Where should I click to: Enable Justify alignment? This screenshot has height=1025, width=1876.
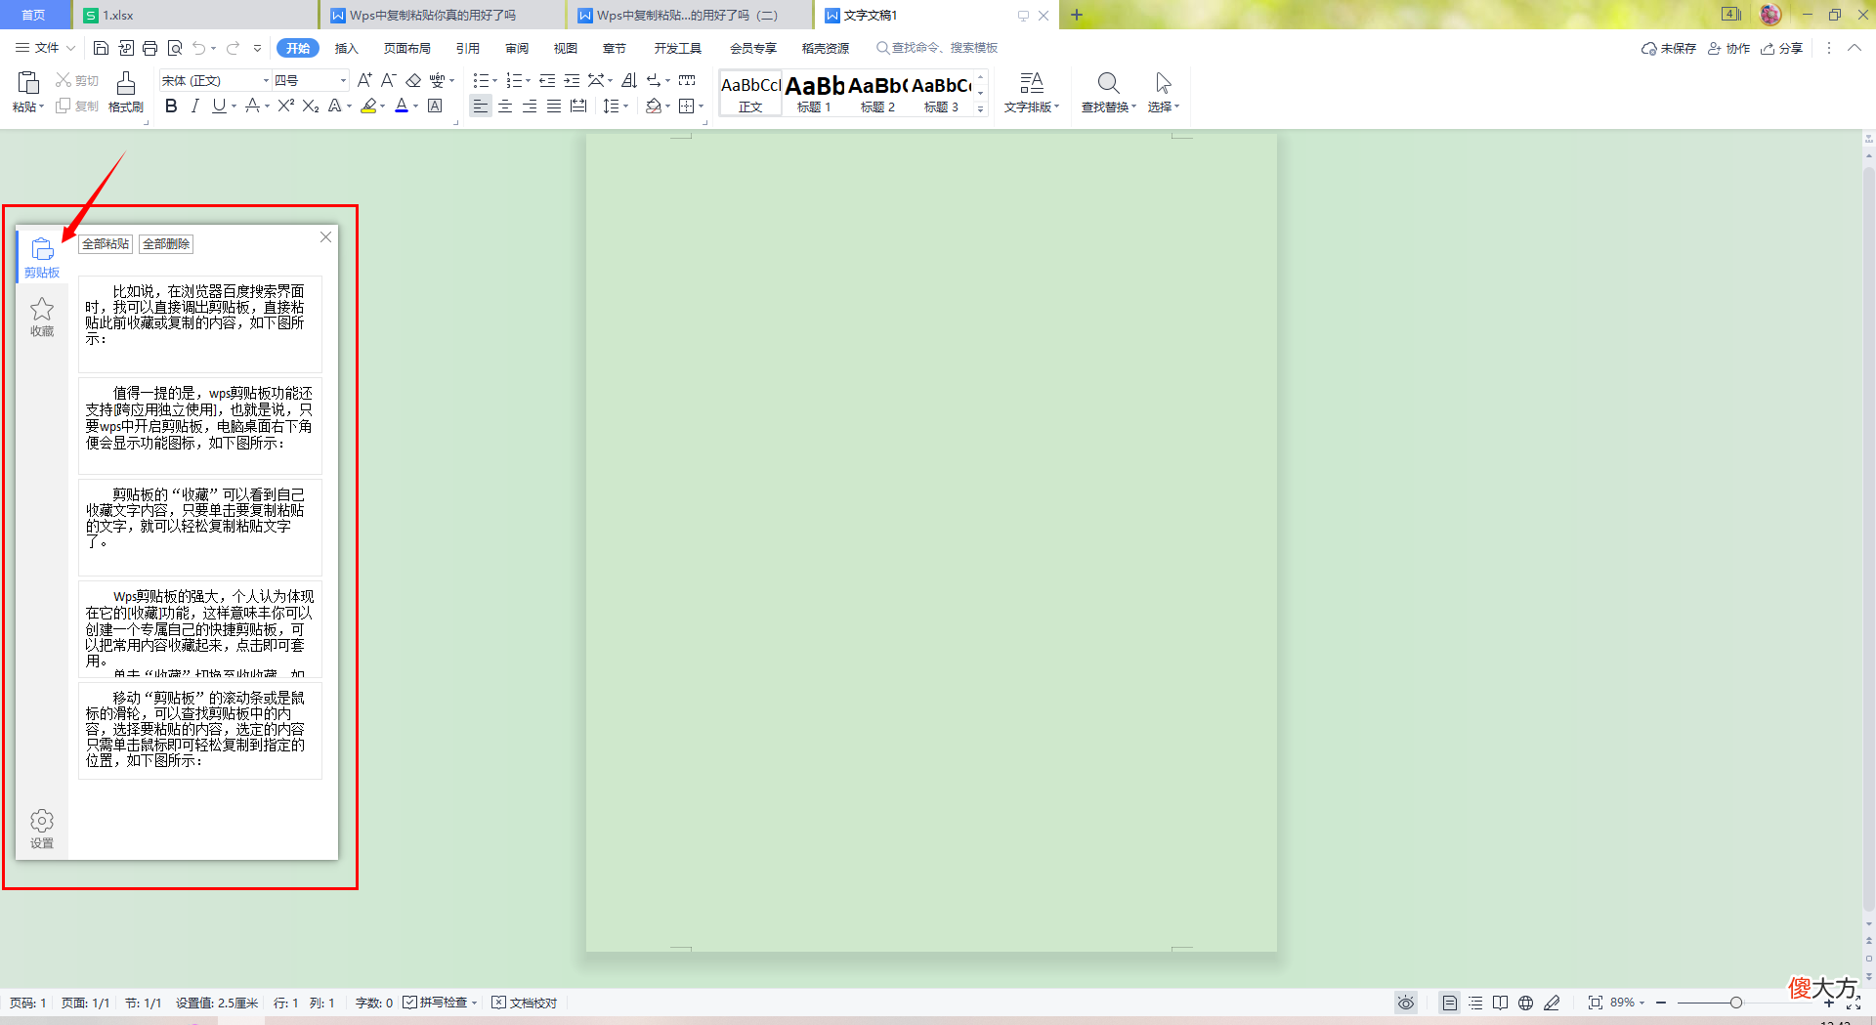[x=554, y=106]
